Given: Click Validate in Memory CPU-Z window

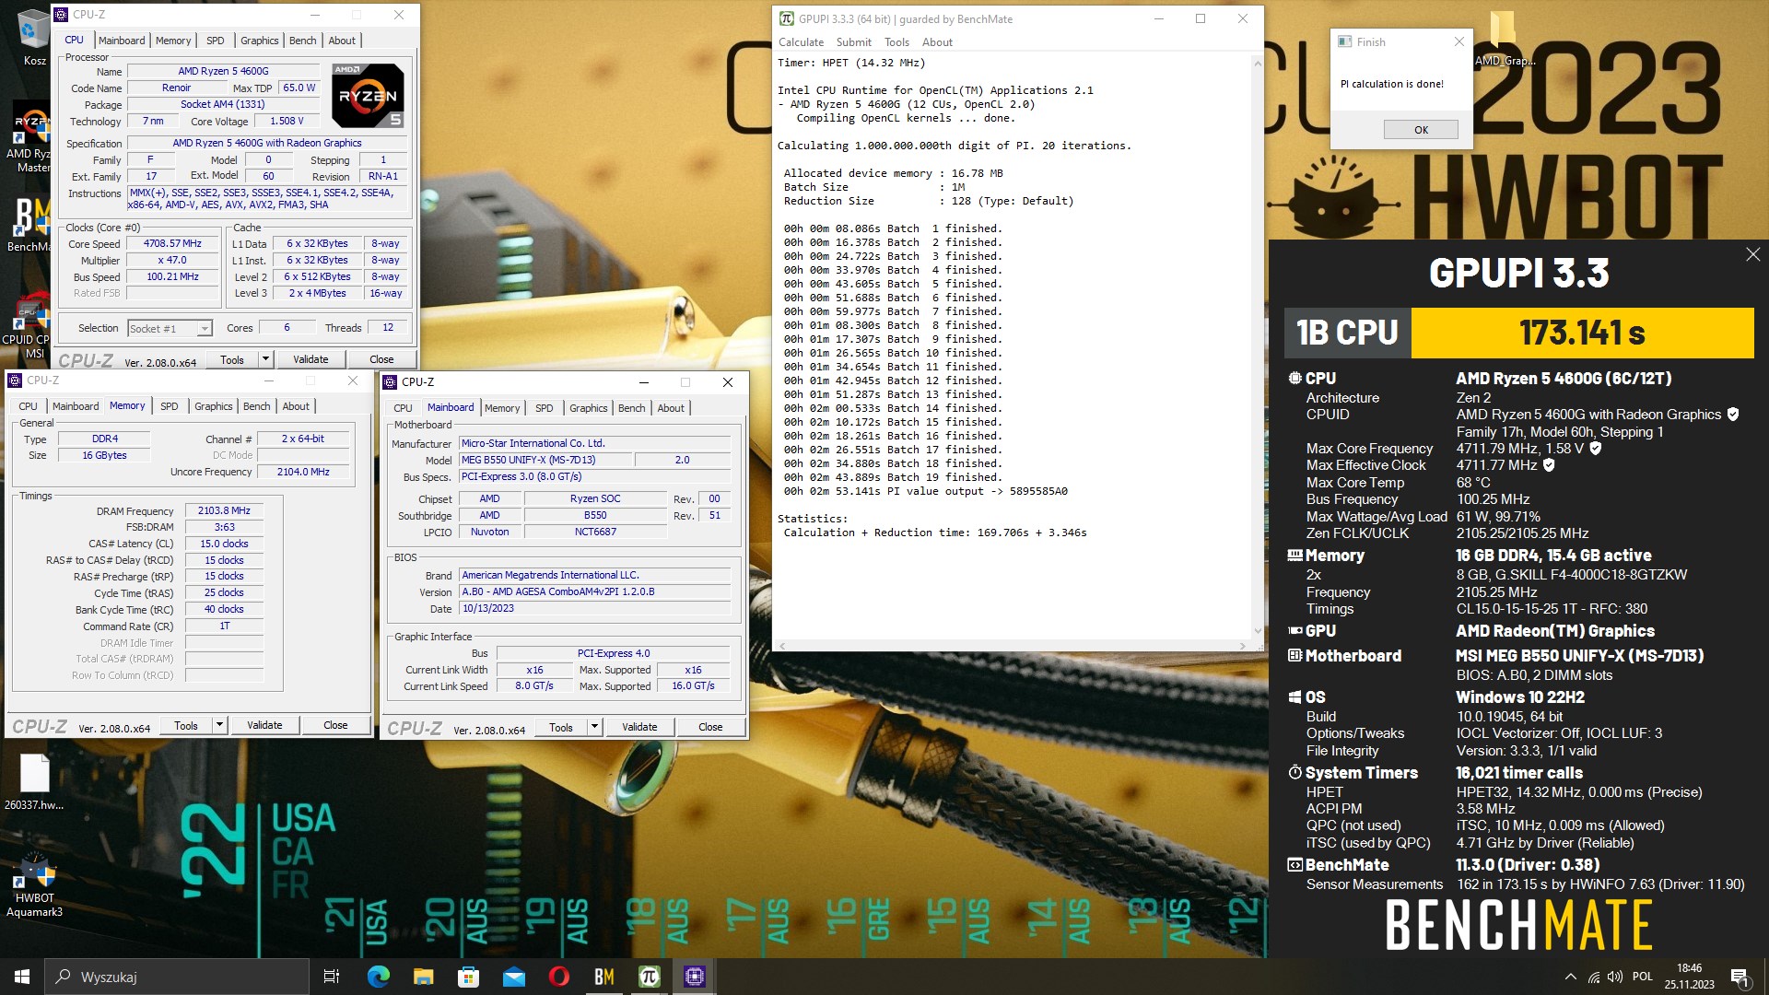Looking at the screenshot, I should [x=264, y=725].
